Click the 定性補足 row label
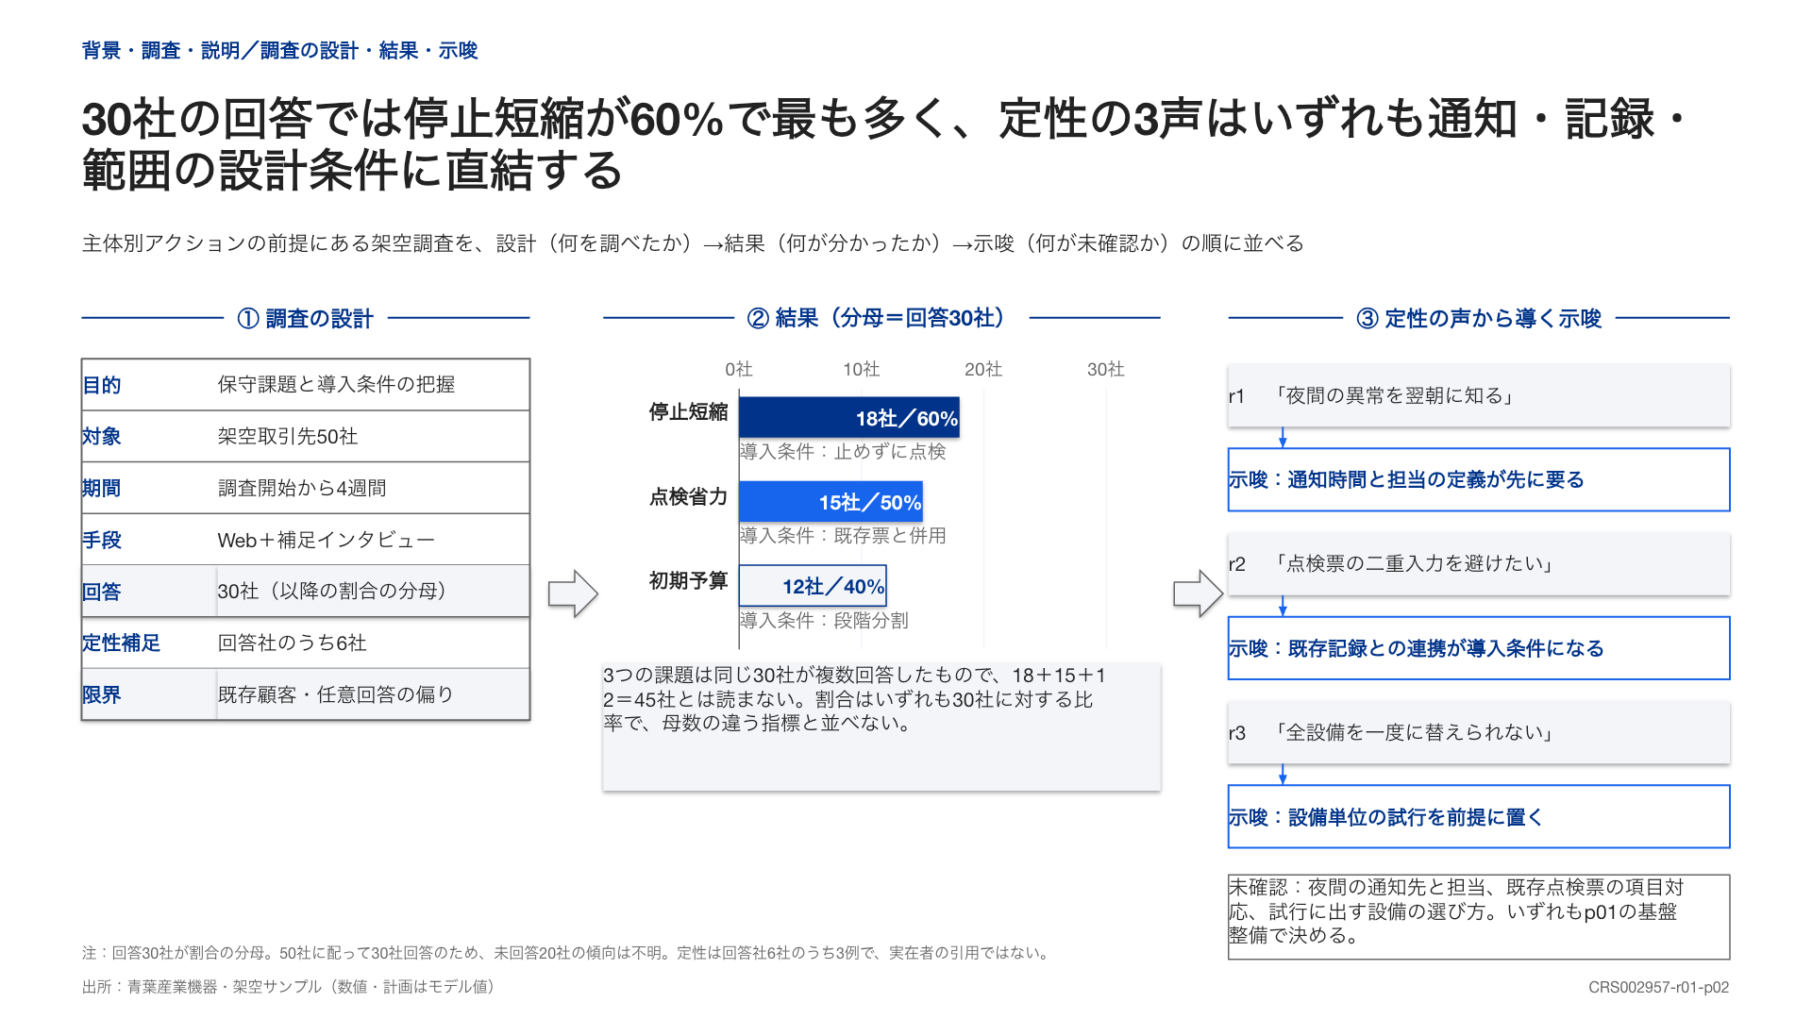This screenshot has height=1019, width=1812. click(121, 643)
